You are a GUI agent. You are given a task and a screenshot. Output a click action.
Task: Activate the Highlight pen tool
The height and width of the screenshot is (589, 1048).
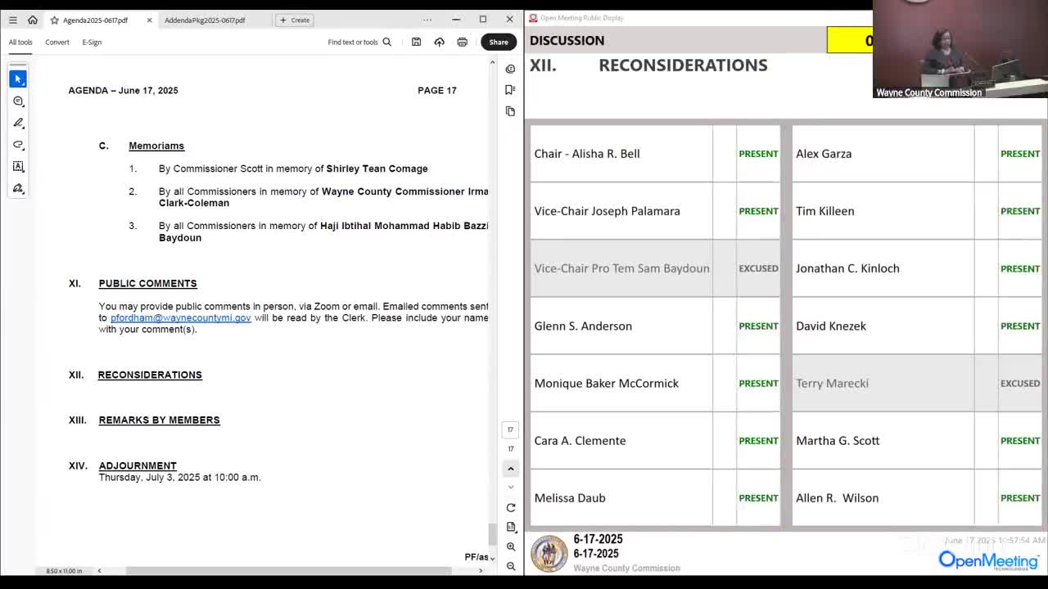point(18,123)
